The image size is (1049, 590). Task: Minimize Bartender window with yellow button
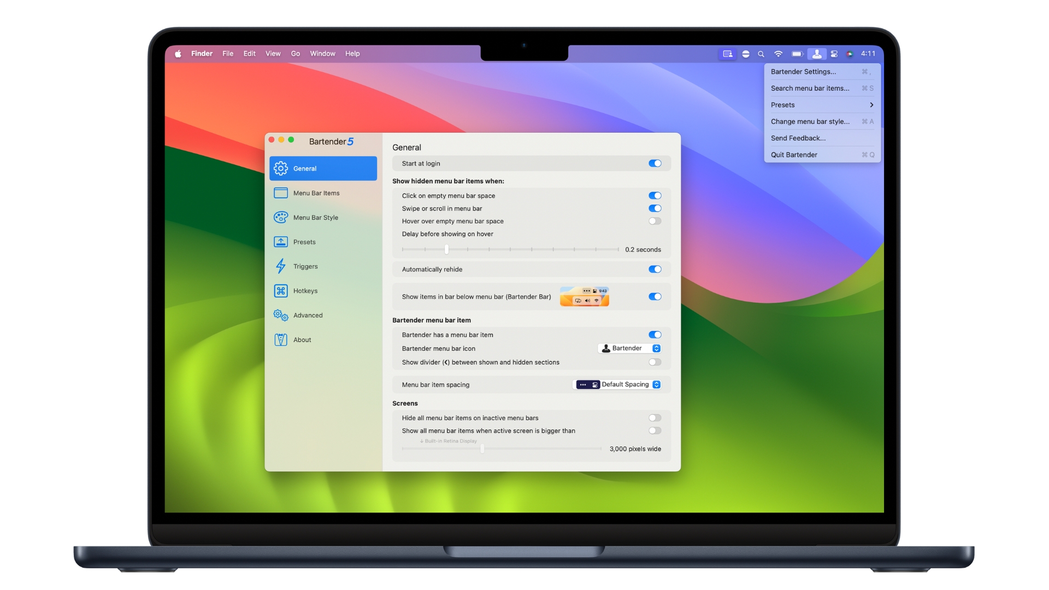tap(281, 140)
